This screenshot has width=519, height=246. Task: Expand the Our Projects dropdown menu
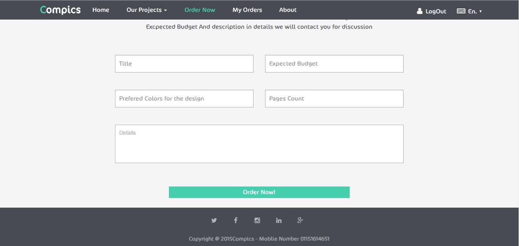pos(147,10)
